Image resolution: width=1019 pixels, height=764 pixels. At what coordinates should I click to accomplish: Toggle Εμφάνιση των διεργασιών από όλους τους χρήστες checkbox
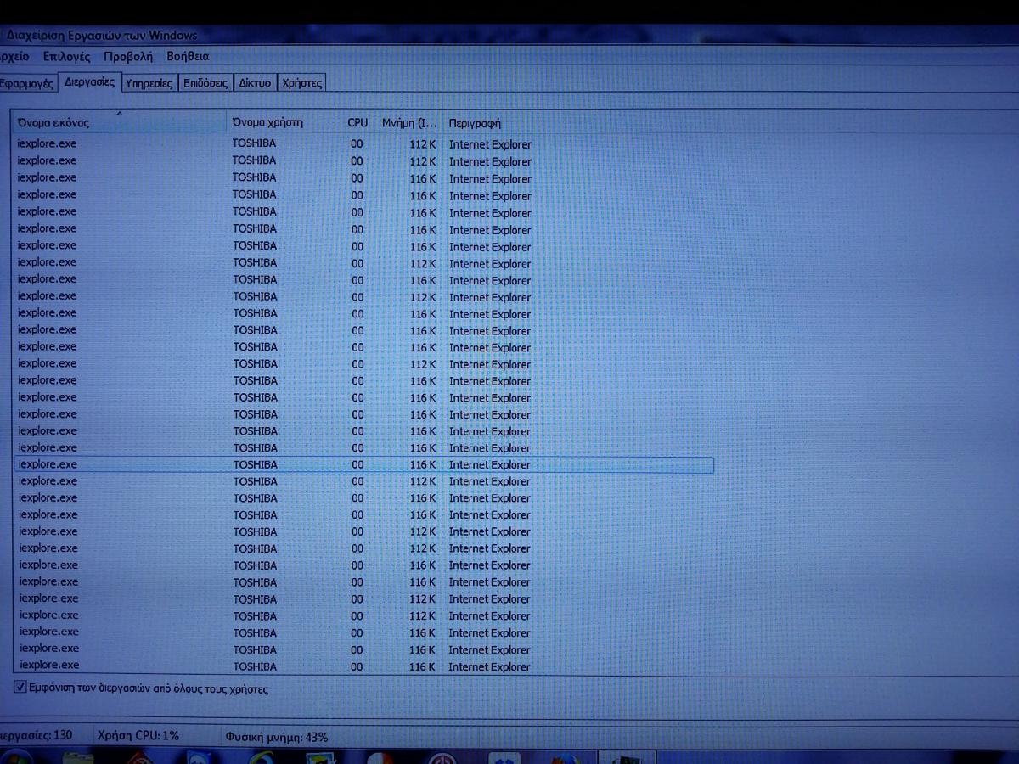(20, 688)
